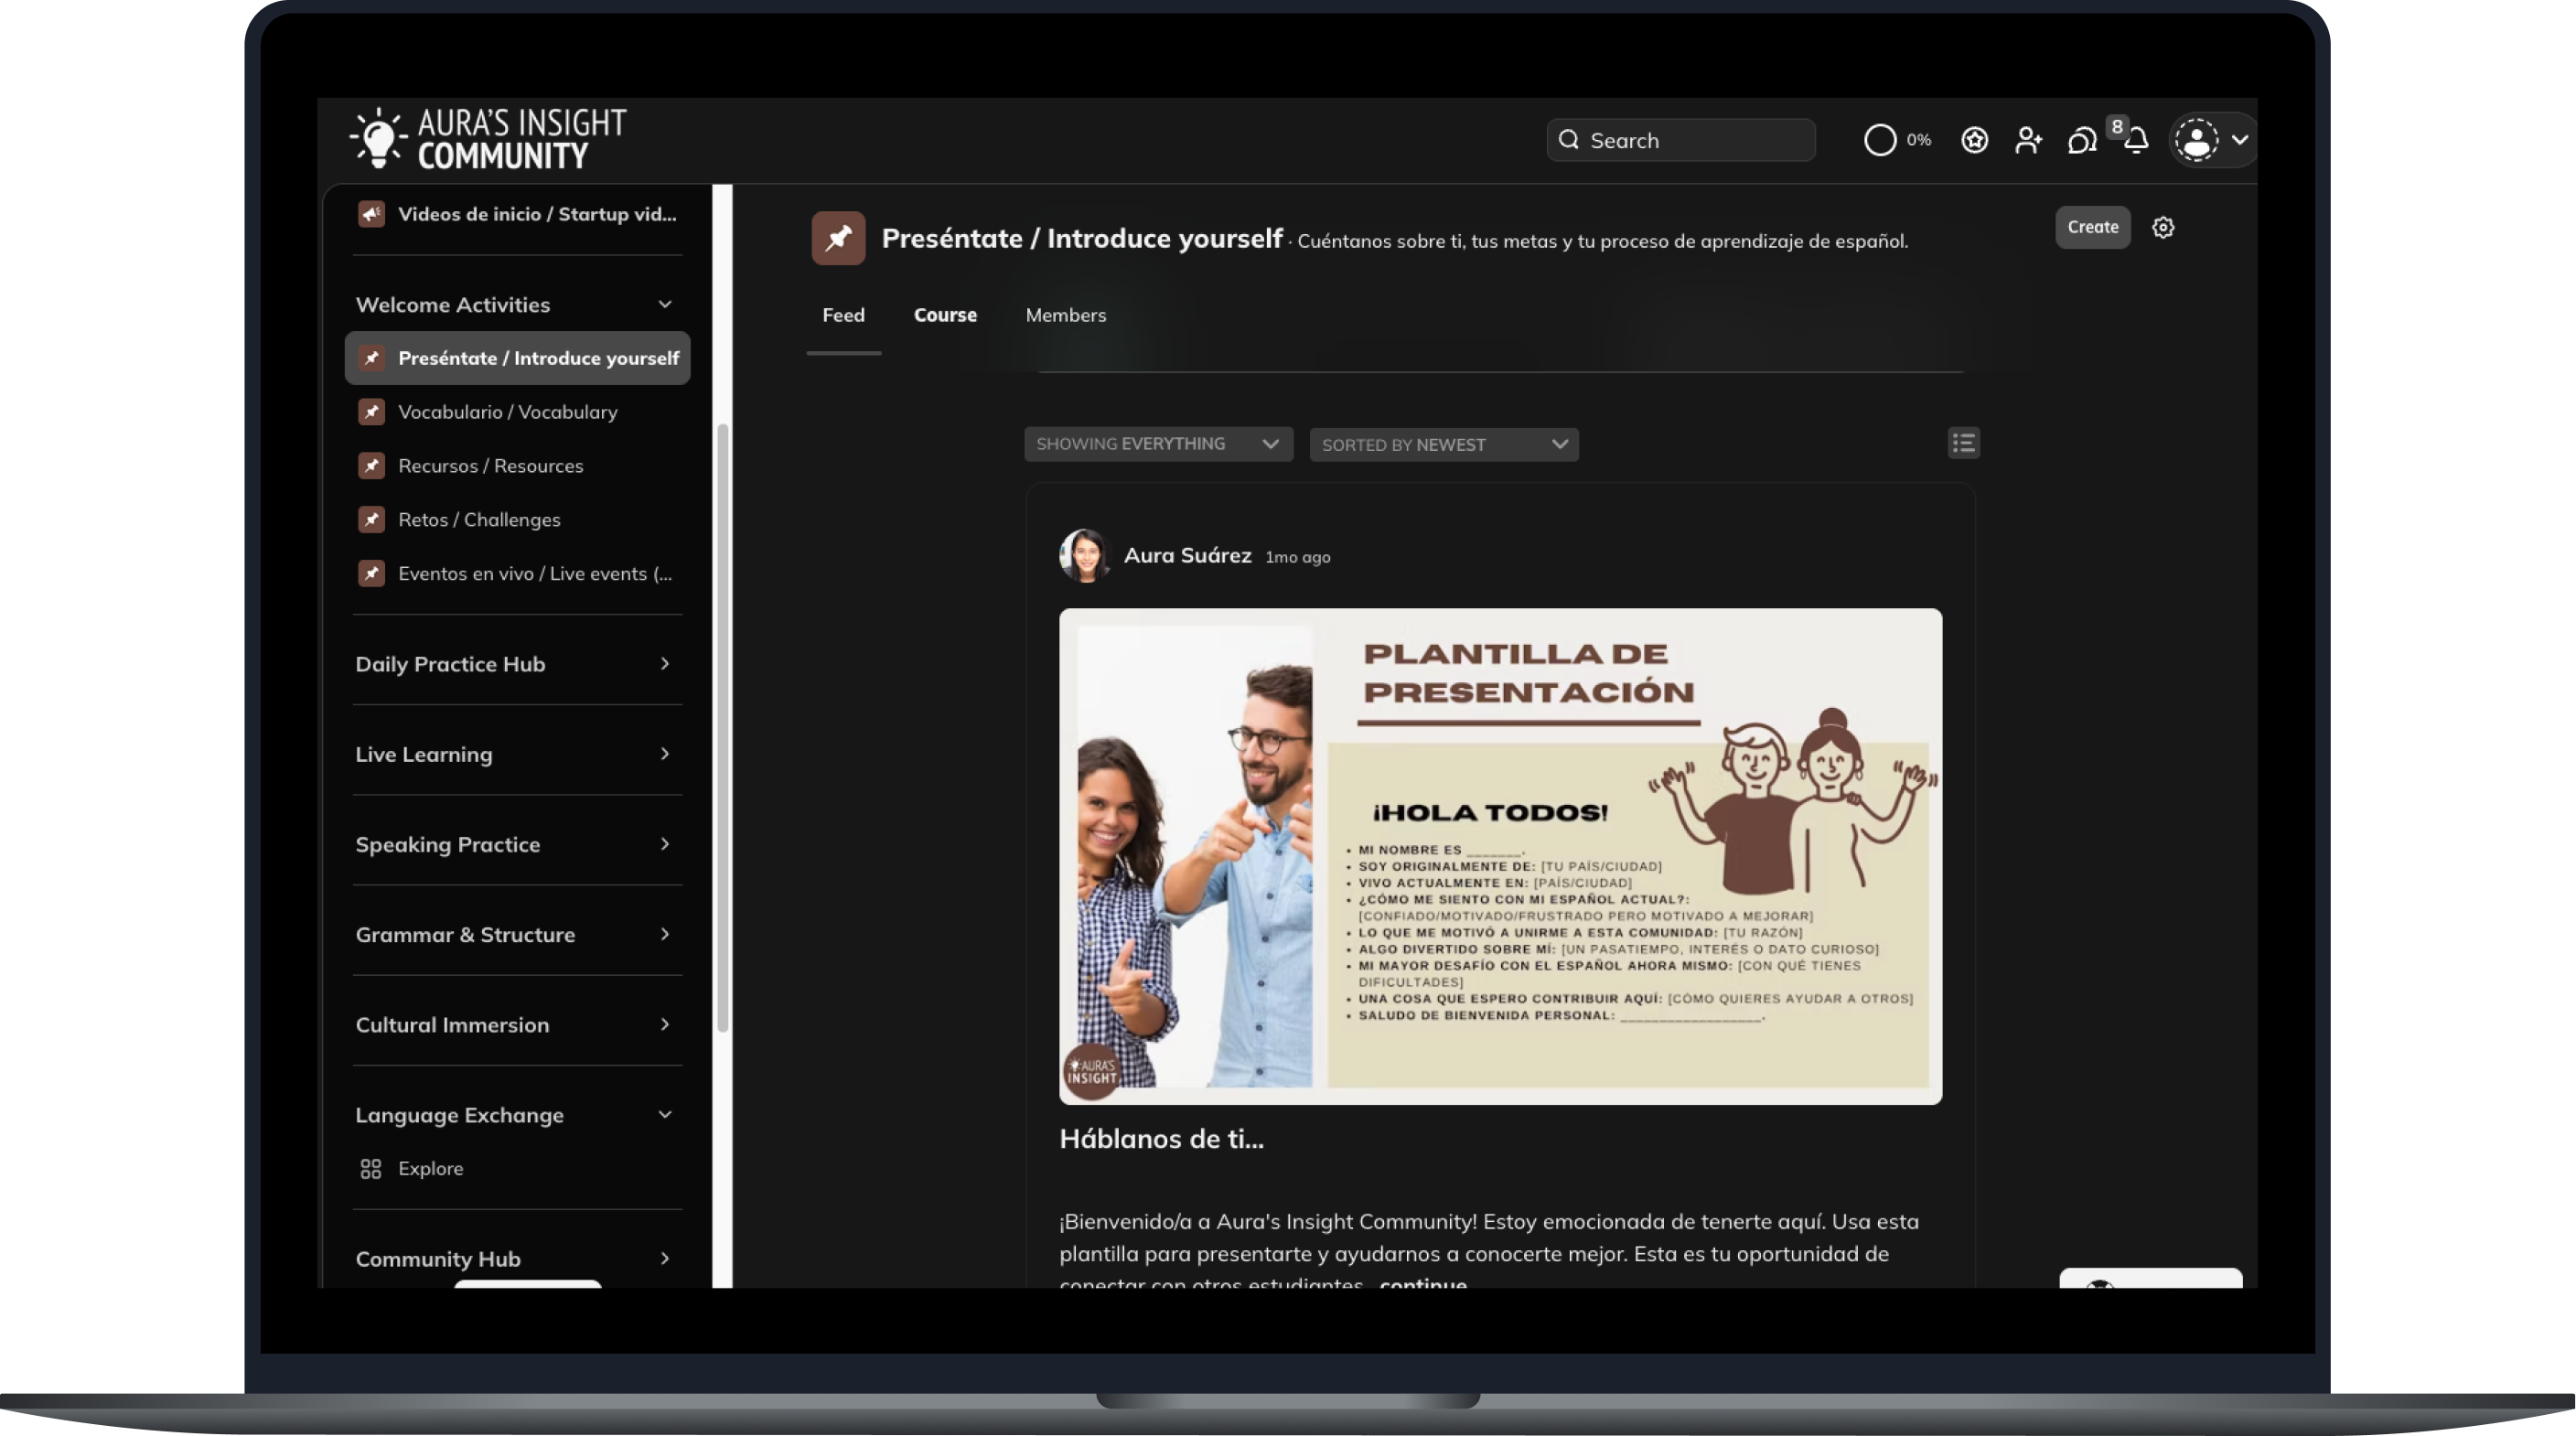Click the Aura's Insight Community logo
Image resolution: width=2576 pixels, height=1436 pixels.
(487, 138)
